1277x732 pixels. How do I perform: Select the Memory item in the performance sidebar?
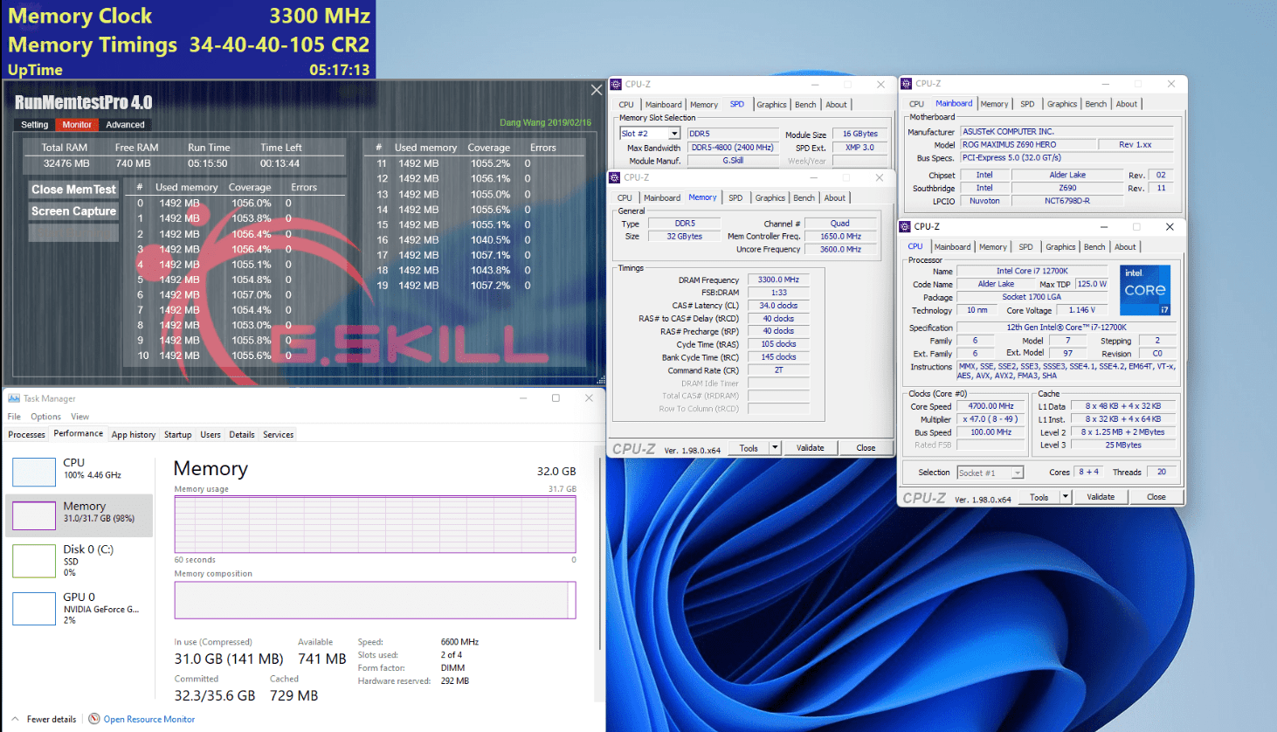pyautogui.click(x=79, y=514)
